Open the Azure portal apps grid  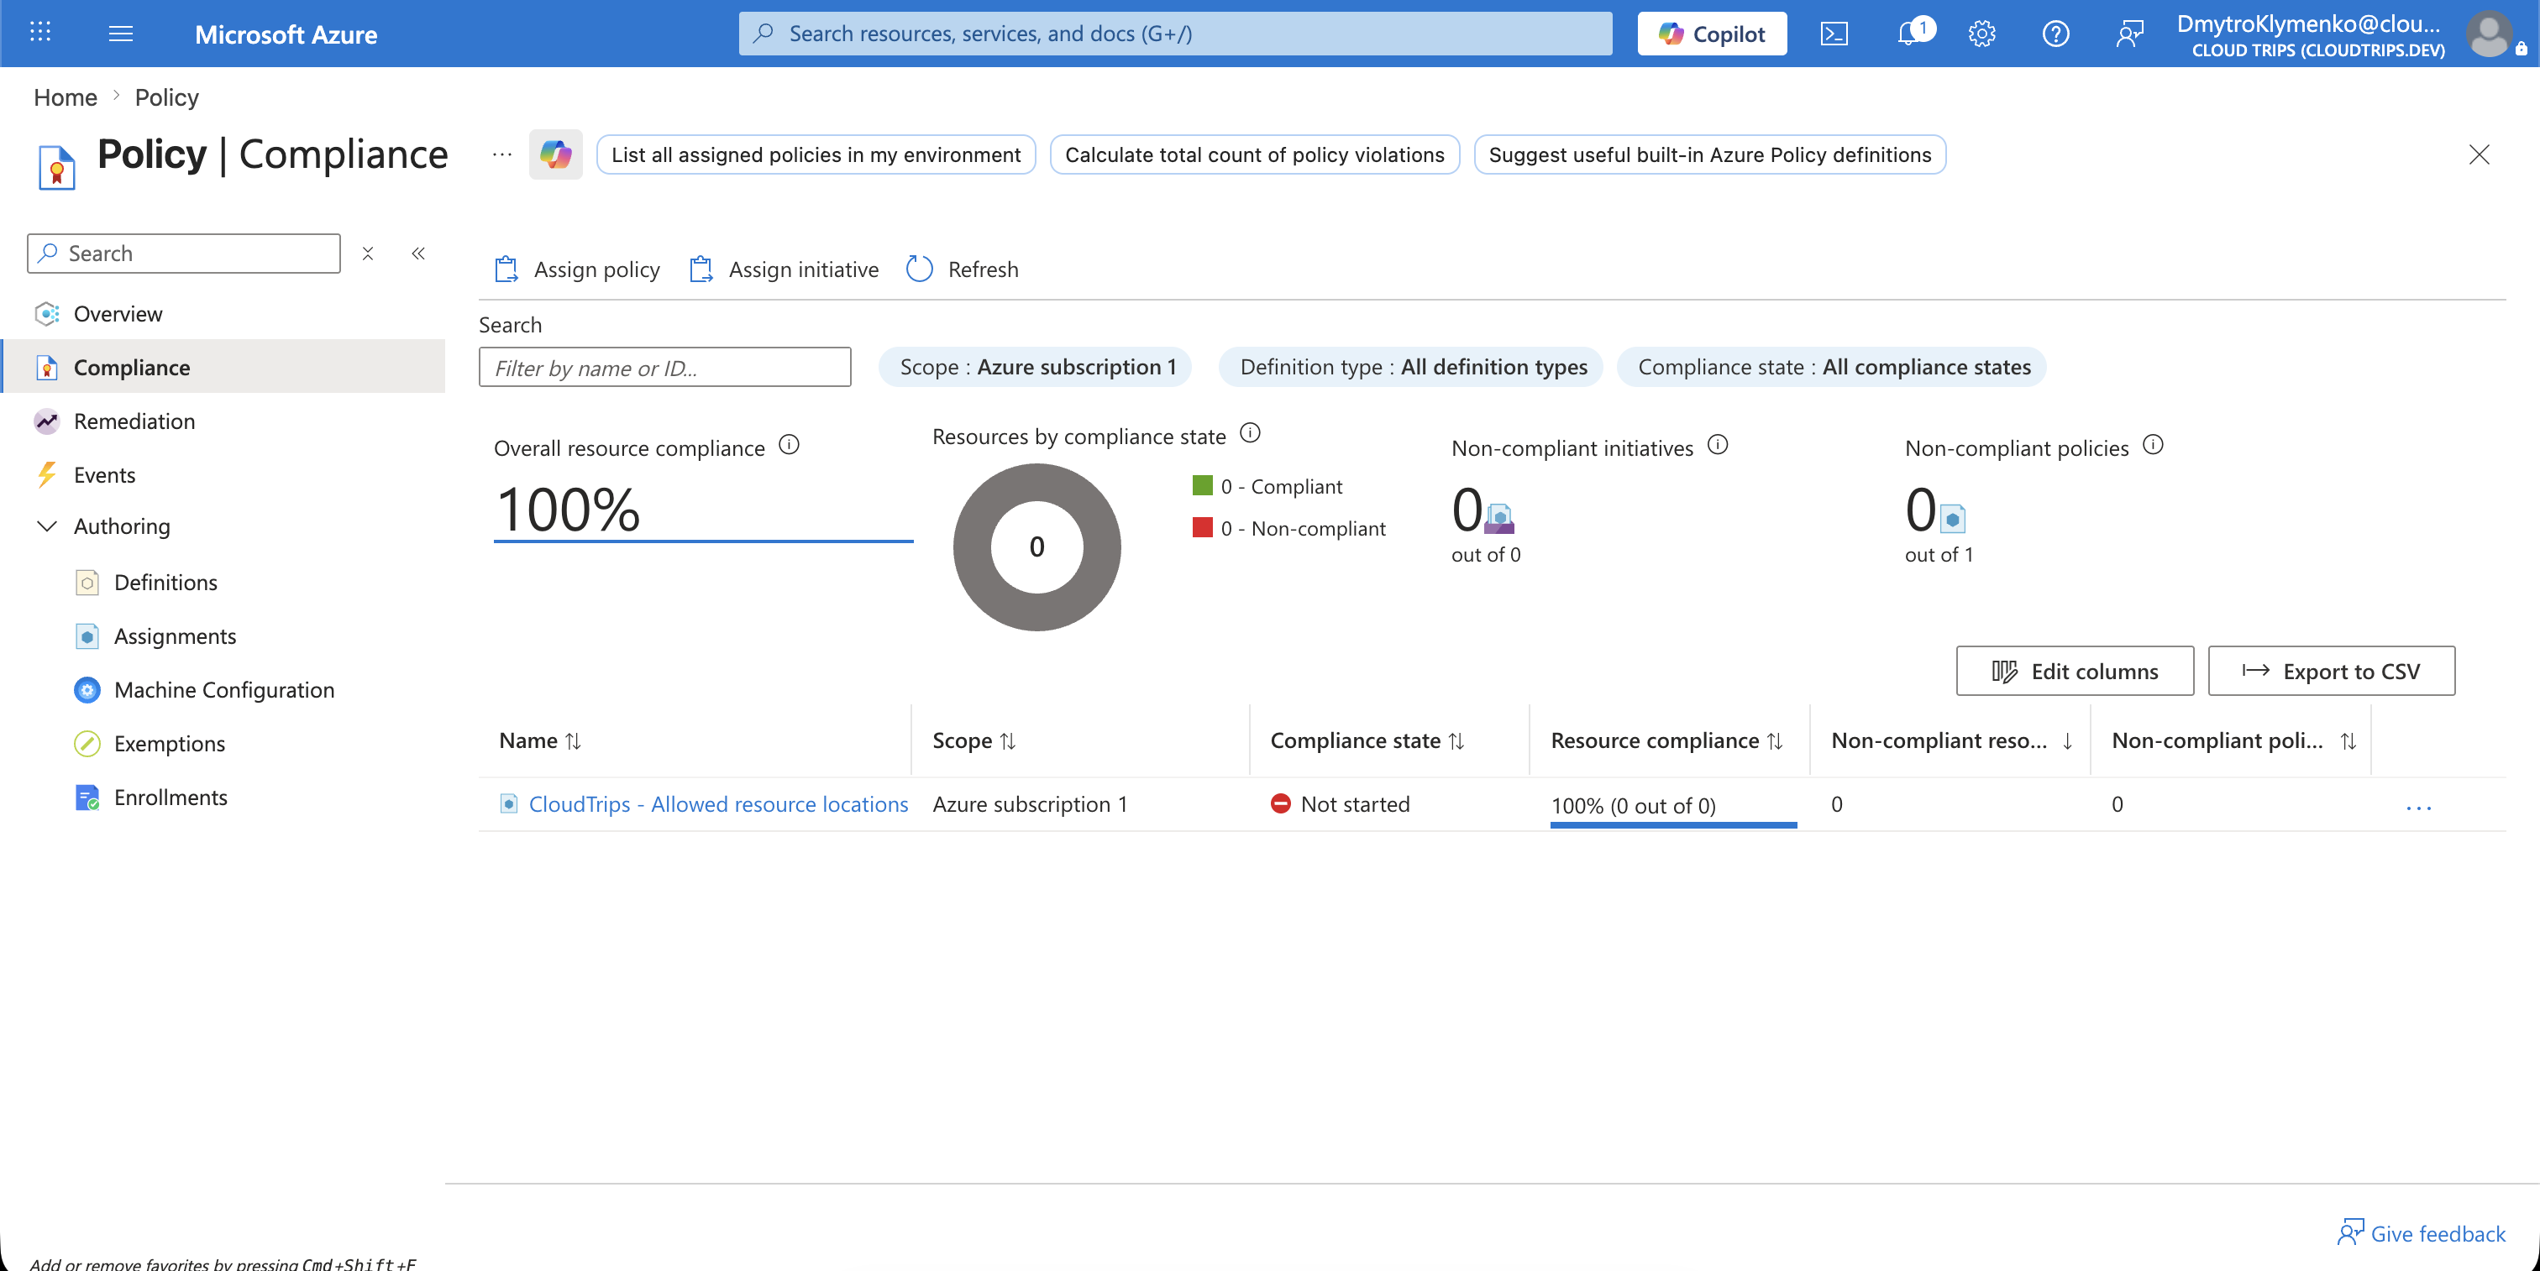pyautogui.click(x=40, y=33)
